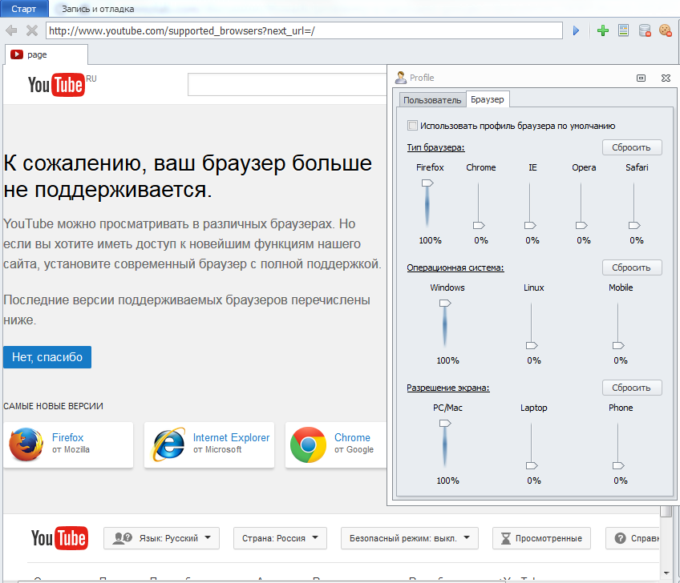The height and width of the screenshot is (583, 680).
Task: Click the Opera slider handle
Action: coord(581,225)
